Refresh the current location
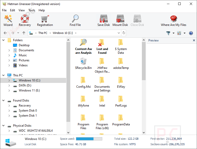 click(x=124, y=33)
